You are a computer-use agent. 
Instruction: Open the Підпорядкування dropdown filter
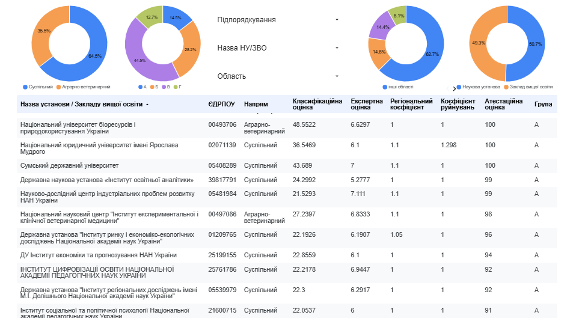[x=278, y=20]
